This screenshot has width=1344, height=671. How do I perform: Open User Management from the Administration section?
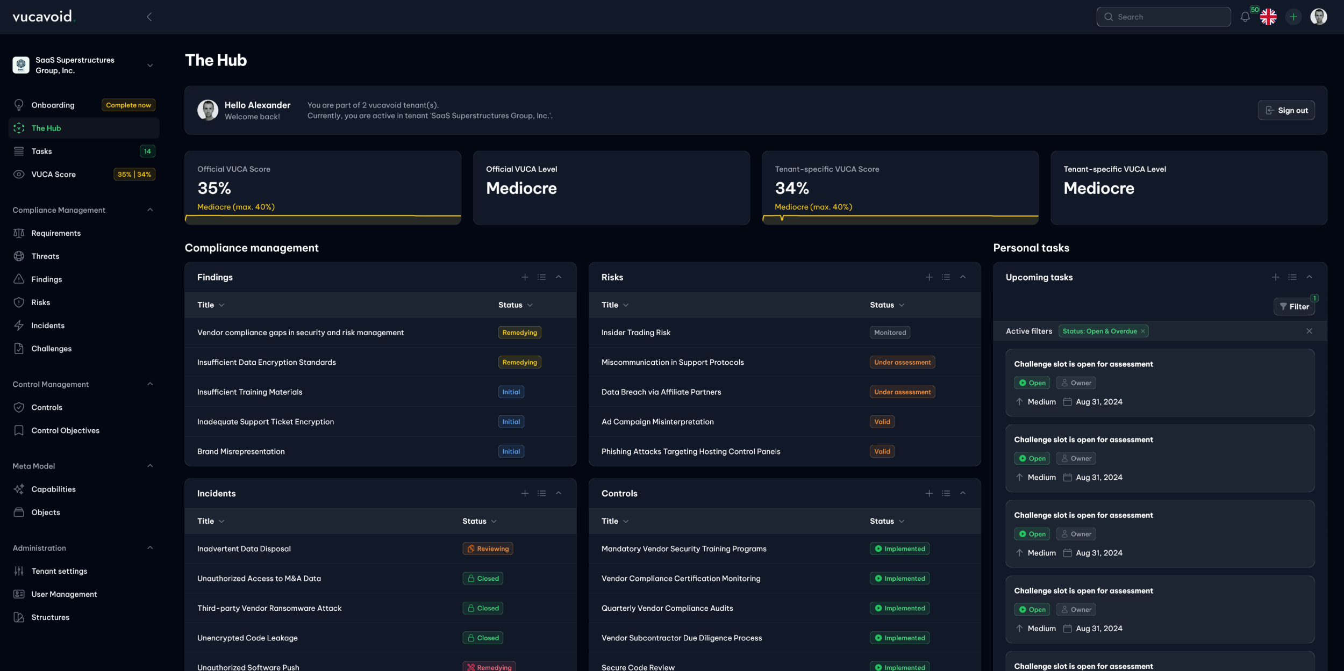(x=63, y=594)
